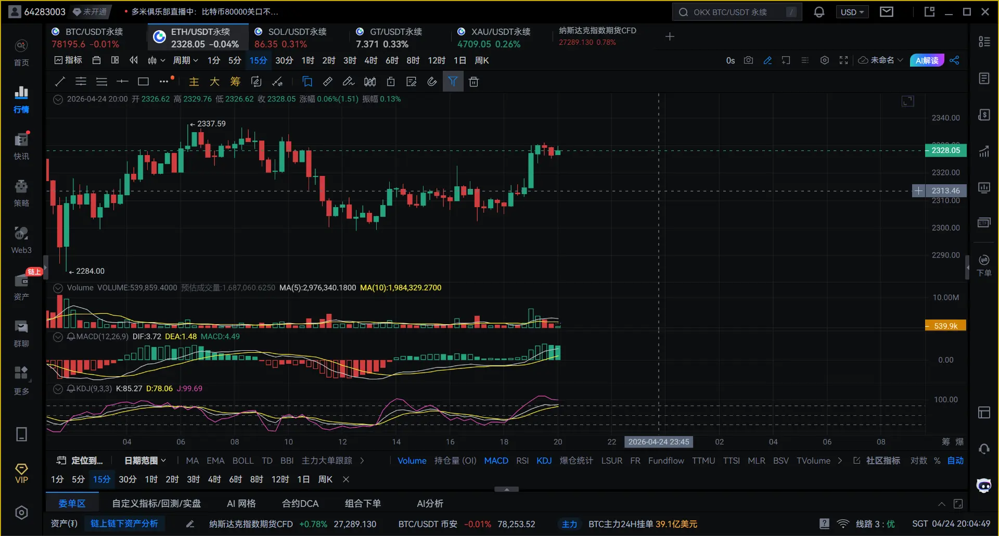
Task: Select the trend line drawing tool
Action: click(x=60, y=82)
